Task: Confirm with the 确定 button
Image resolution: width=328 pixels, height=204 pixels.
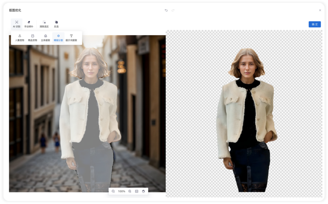Action: [x=315, y=24]
